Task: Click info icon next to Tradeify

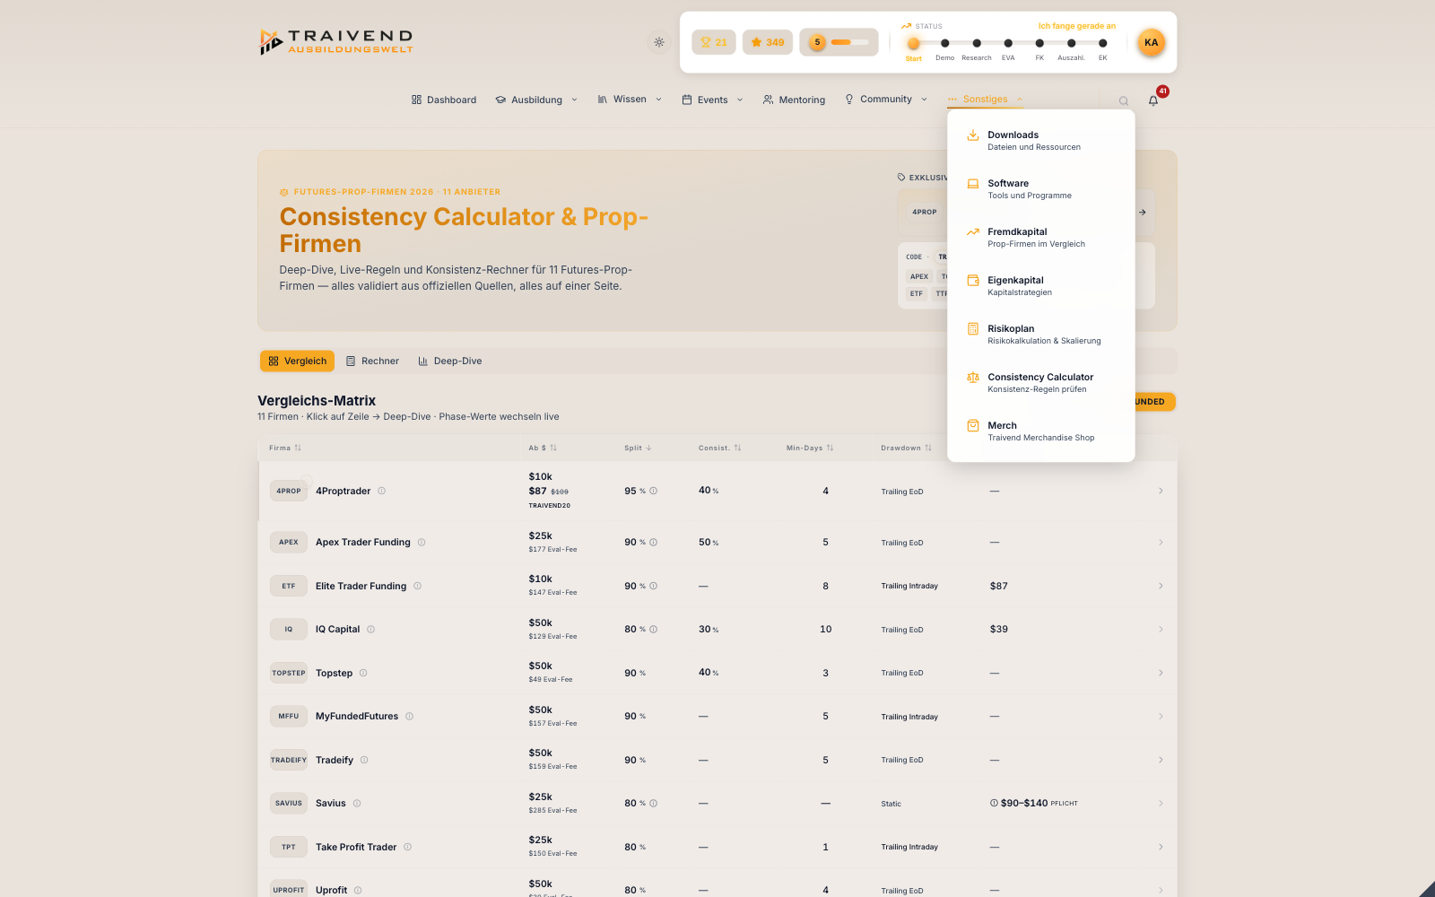Action: point(364,760)
